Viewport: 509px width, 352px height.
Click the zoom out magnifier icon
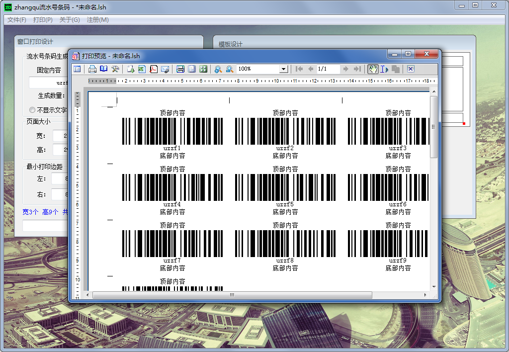tap(230, 69)
